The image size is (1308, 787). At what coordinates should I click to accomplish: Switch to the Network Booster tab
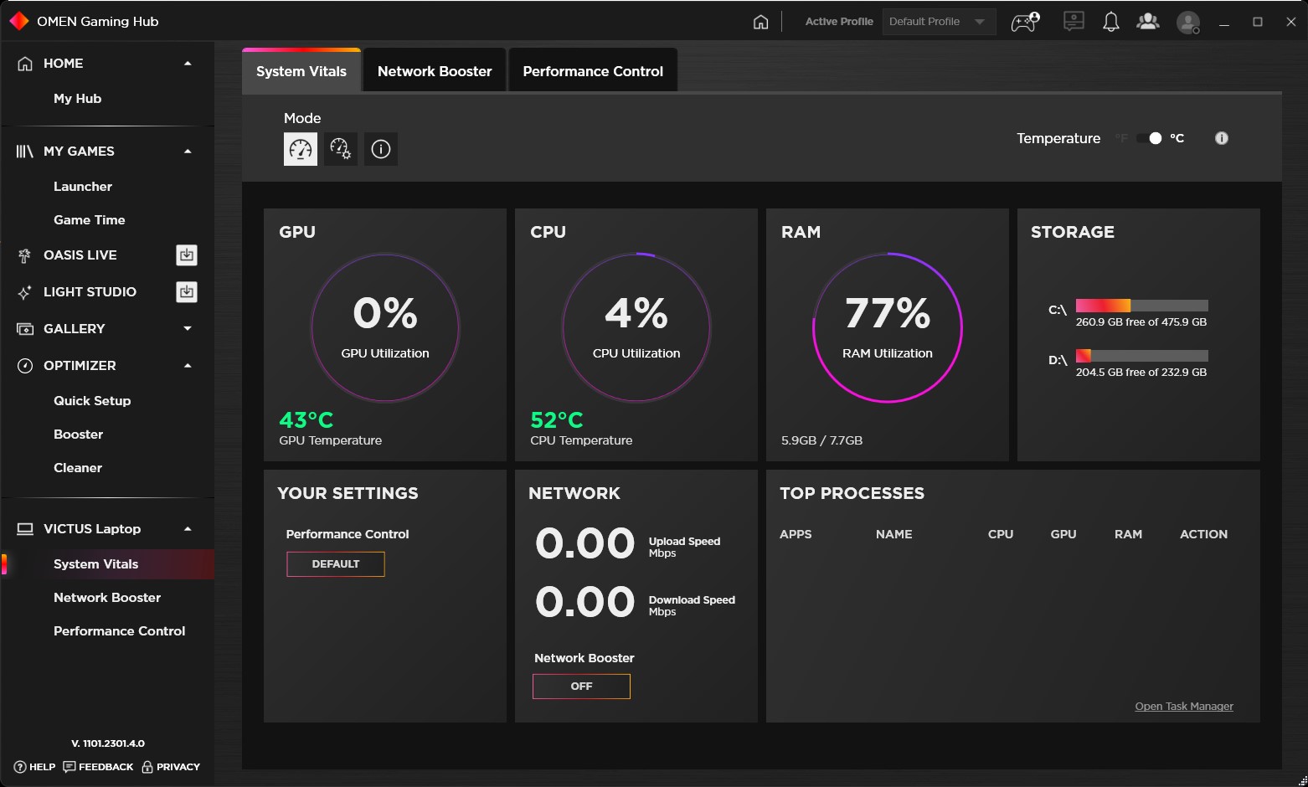coord(435,71)
